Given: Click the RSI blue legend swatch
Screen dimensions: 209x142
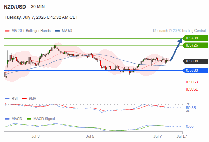Looking at the screenshot, I should point(7,99).
